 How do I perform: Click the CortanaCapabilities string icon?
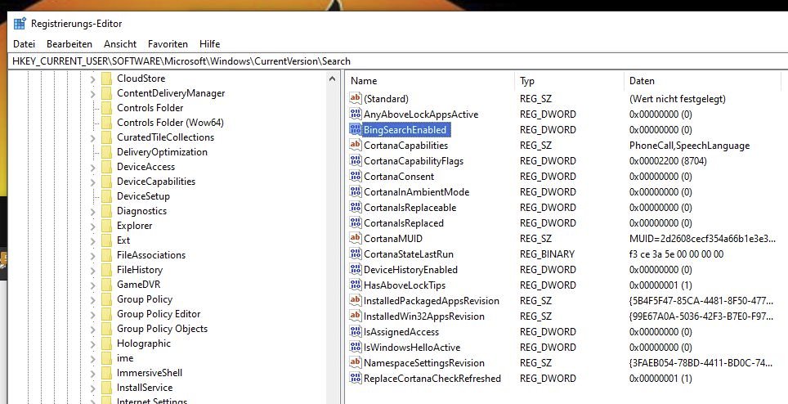tap(356, 146)
